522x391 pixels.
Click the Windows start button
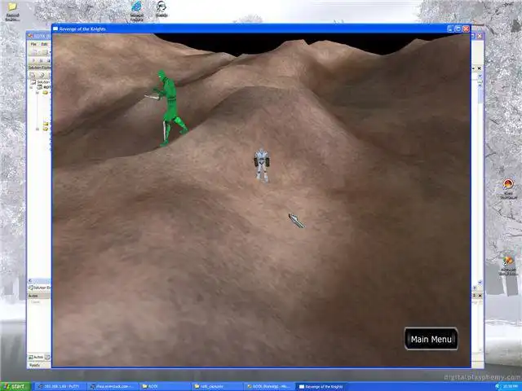coord(15,386)
